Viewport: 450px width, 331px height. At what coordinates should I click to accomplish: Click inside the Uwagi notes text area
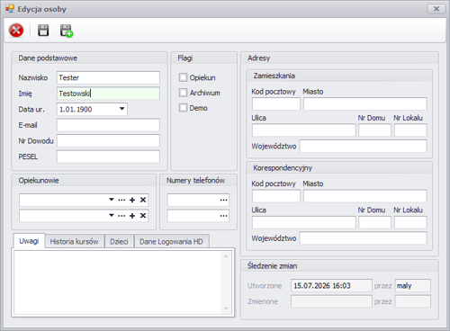(118, 282)
